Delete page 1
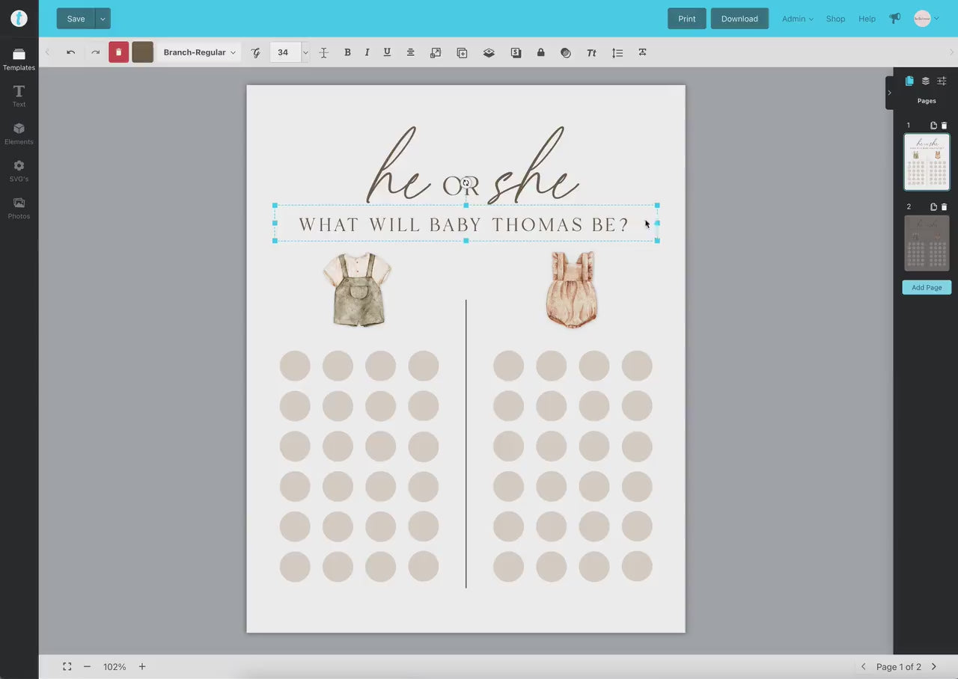The image size is (958, 679). (x=944, y=126)
